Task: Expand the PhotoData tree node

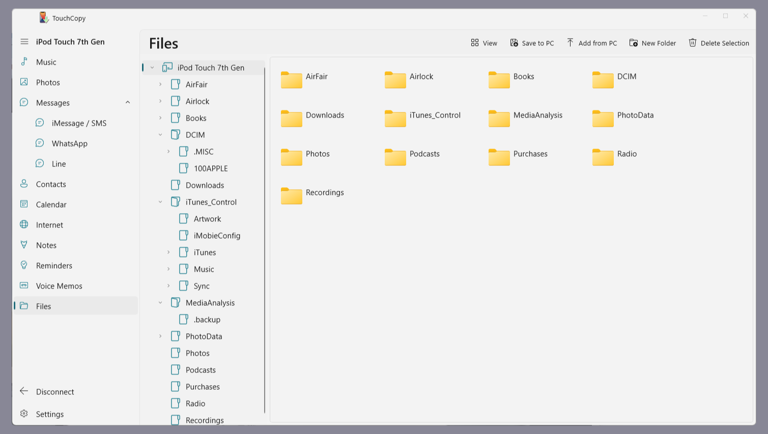Action: pyautogui.click(x=160, y=336)
